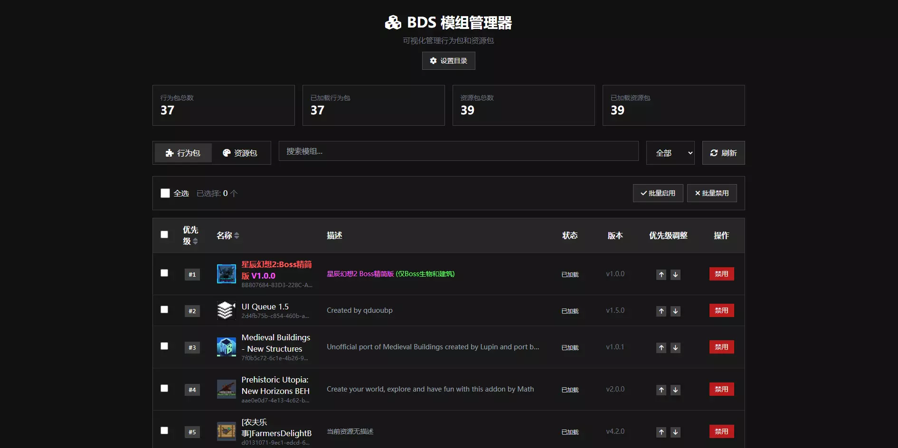Move FarmersDelight pack up in priority

pos(661,432)
